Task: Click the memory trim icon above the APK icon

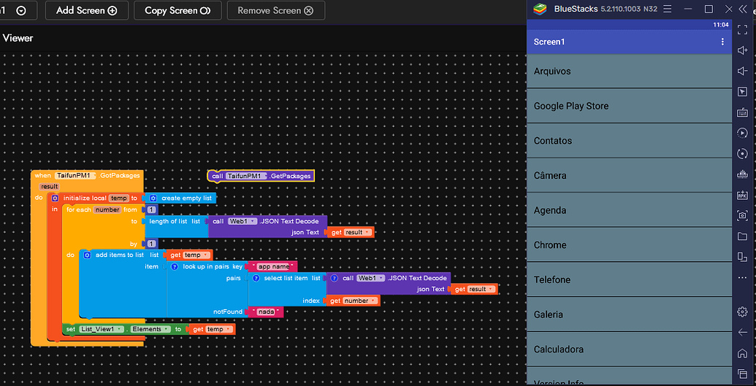Action: pyautogui.click(x=743, y=174)
